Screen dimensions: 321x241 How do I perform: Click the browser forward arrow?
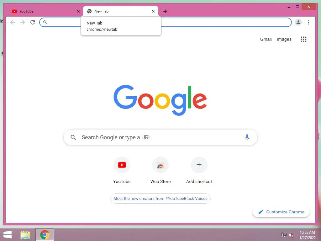click(x=23, y=22)
